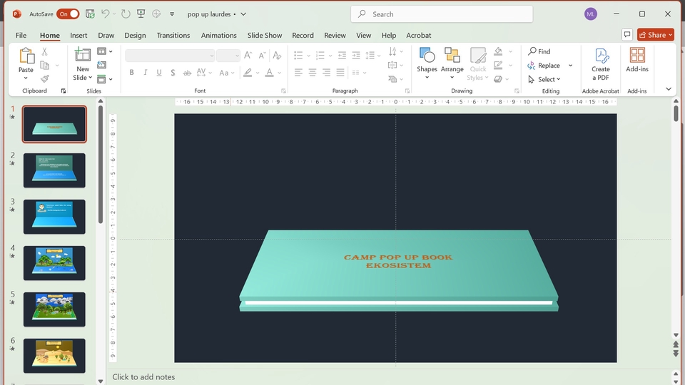Viewport: 685px width, 385px height.
Task: Click the Cut scissors icon
Action: [x=44, y=51]
